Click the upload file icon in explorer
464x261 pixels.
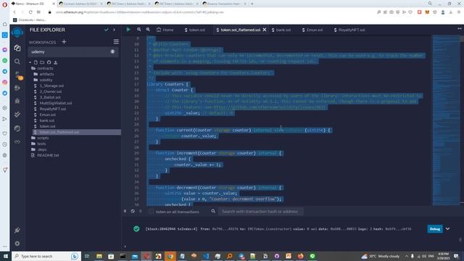pos(55,62)
